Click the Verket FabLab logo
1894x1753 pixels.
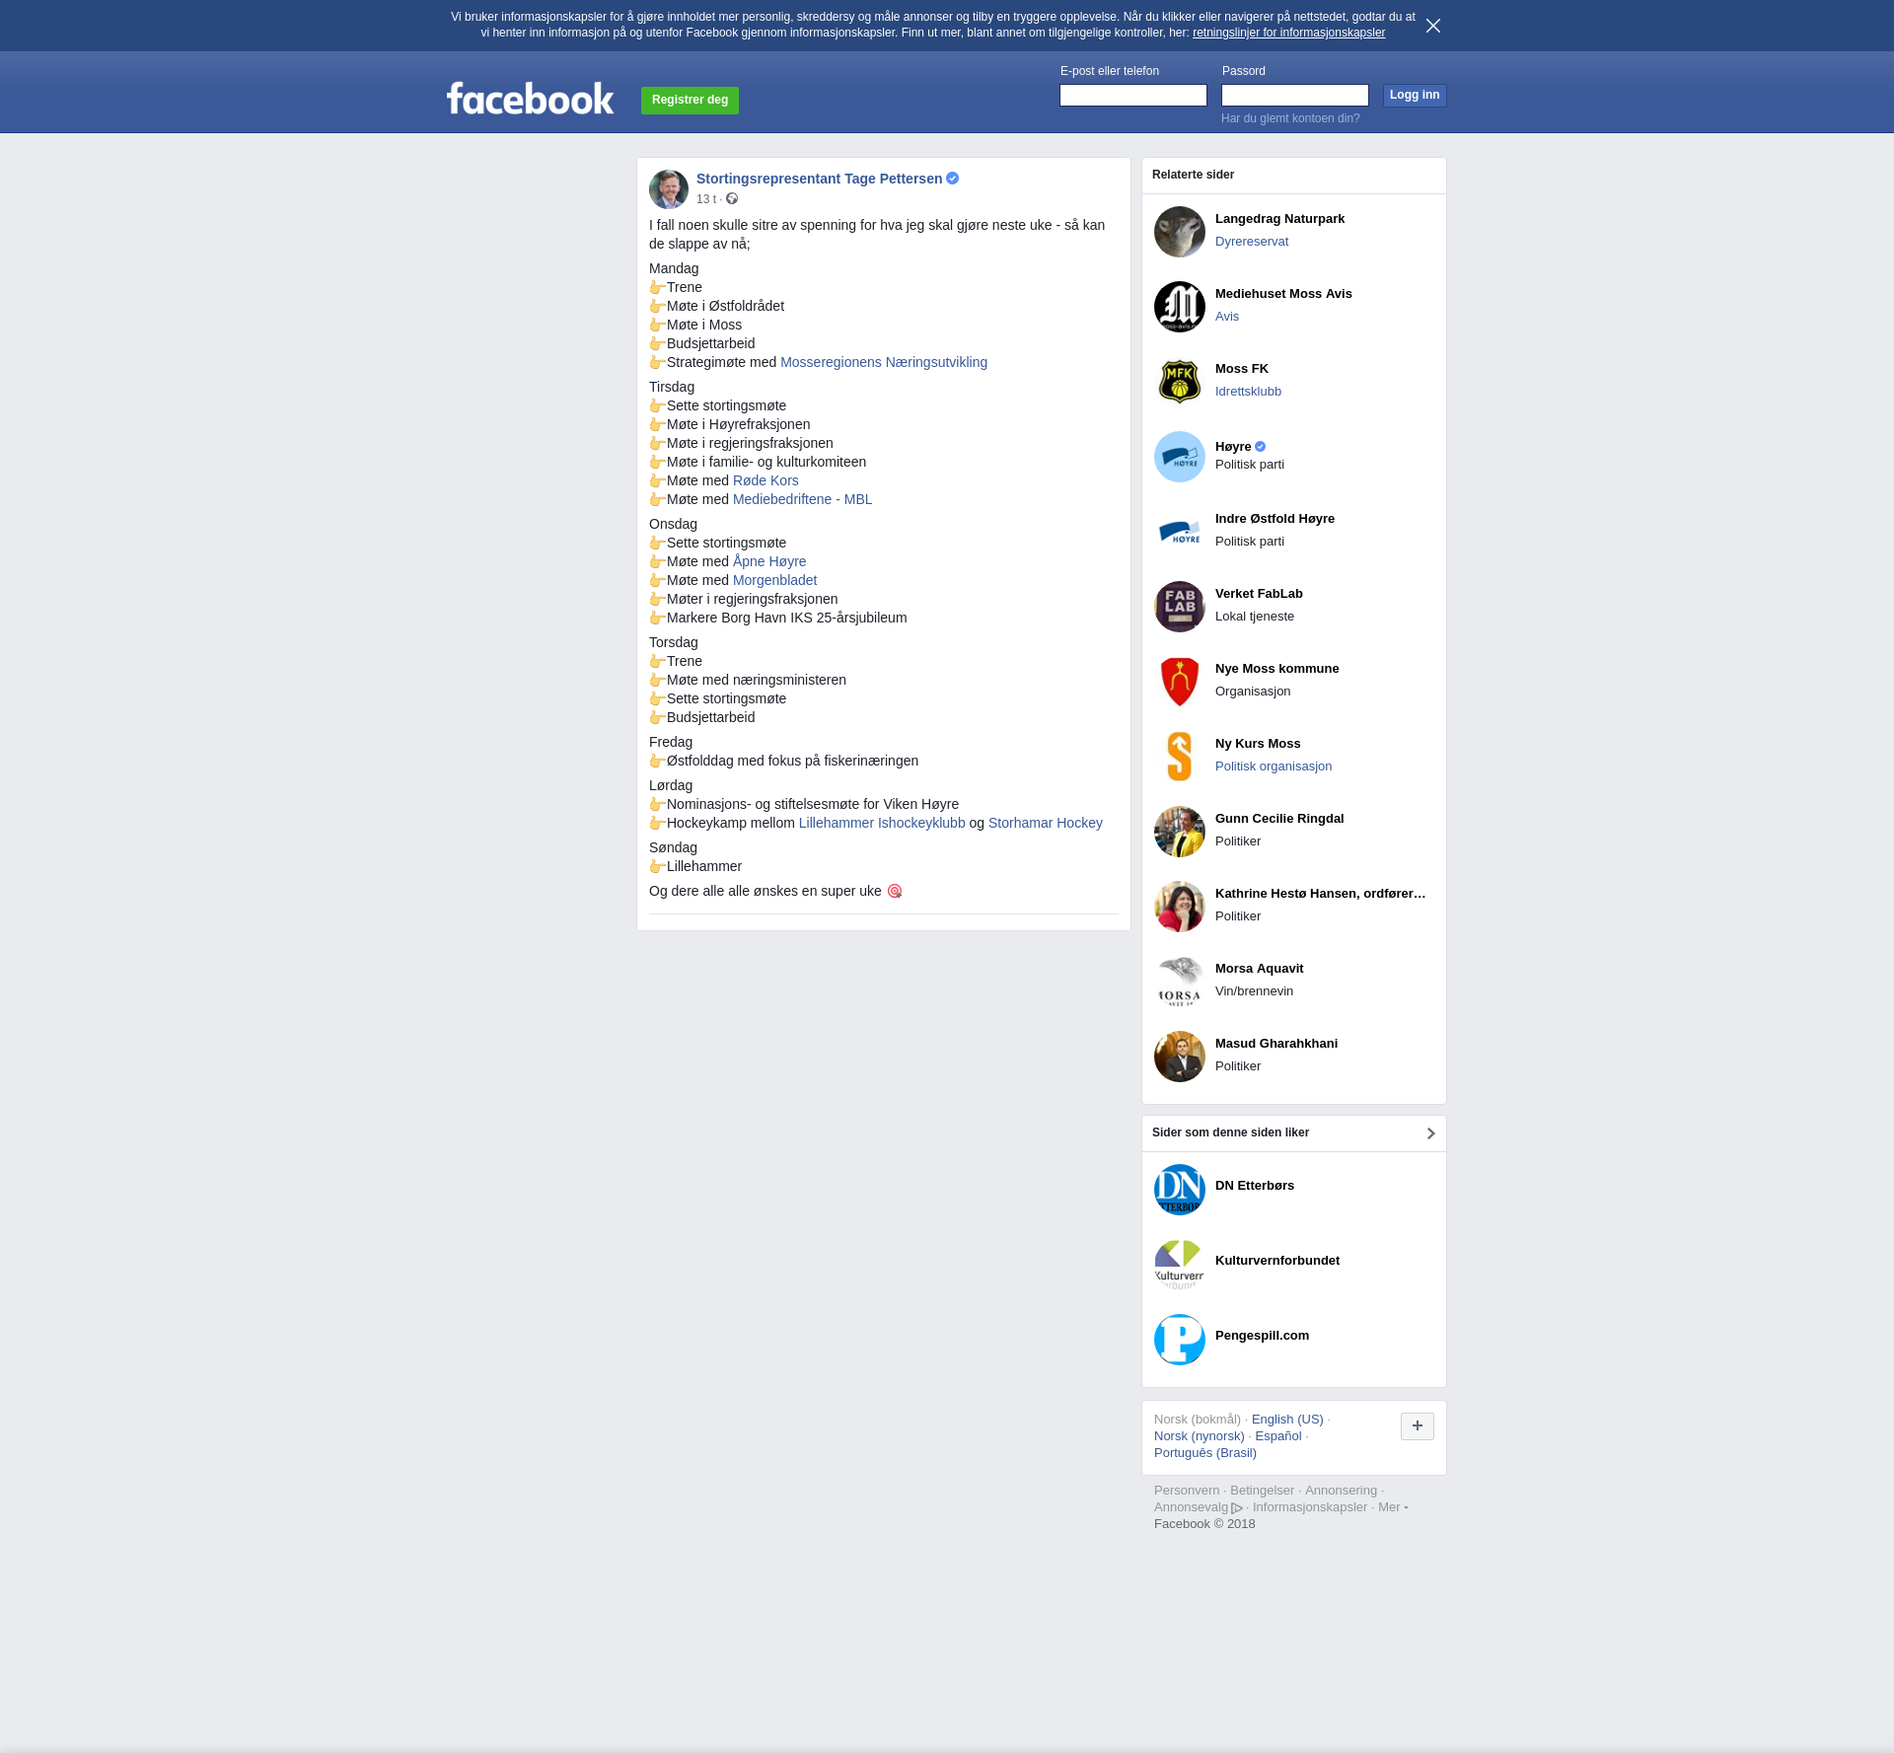click(1180, 607)
